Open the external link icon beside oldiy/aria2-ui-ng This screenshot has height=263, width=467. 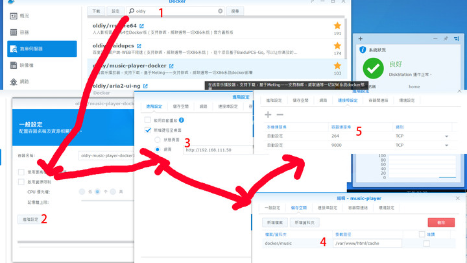click(145, 86)
